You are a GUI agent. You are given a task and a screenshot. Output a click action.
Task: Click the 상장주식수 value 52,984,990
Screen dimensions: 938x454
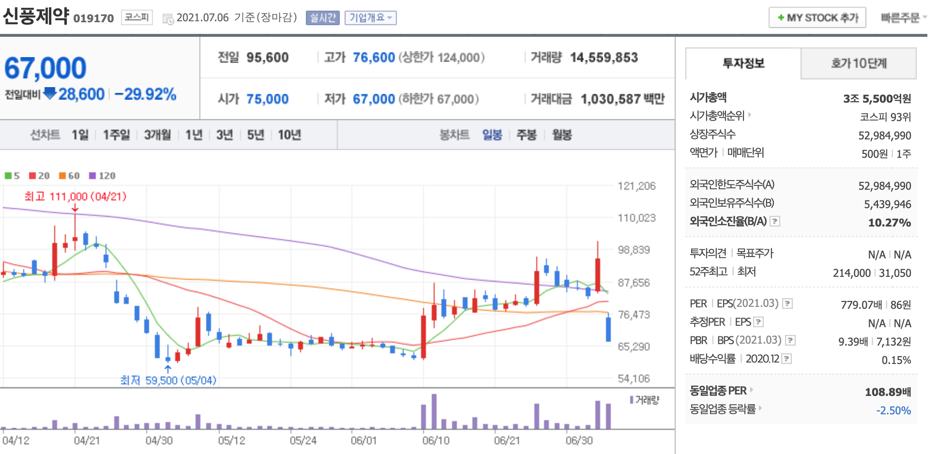click(x=885, y=136)
